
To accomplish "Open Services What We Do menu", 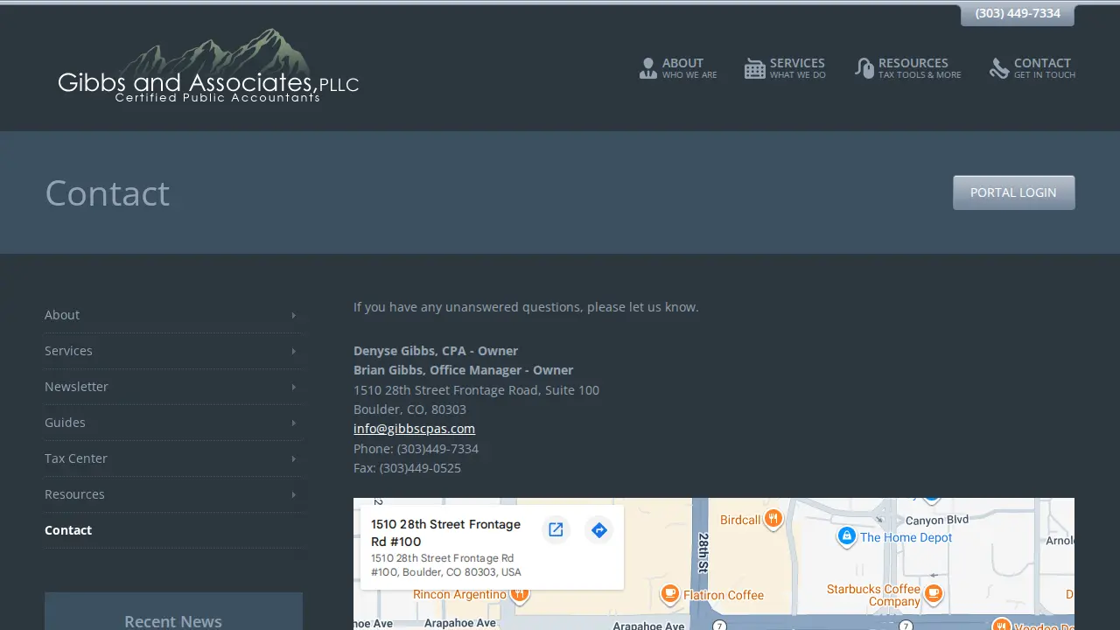I will coord(786,68).
